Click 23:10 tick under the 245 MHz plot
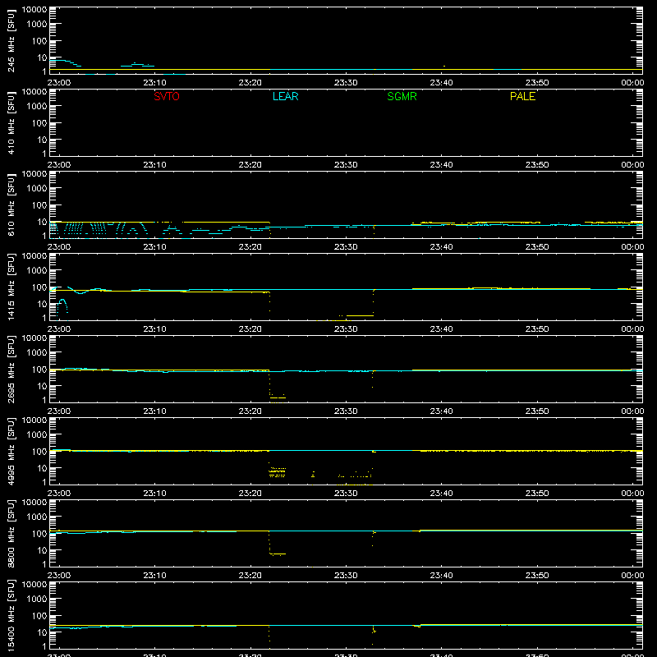Screen dimensions: 657x657 click(x=154, y=83)
